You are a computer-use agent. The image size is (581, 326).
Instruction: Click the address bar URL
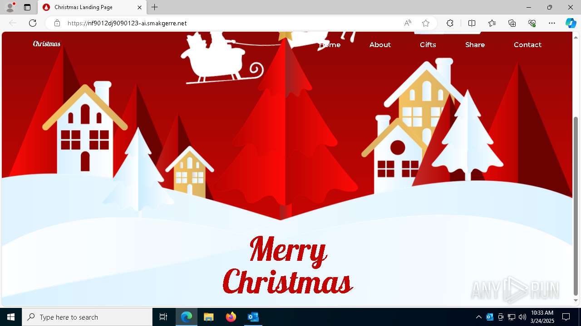point(127,23)
